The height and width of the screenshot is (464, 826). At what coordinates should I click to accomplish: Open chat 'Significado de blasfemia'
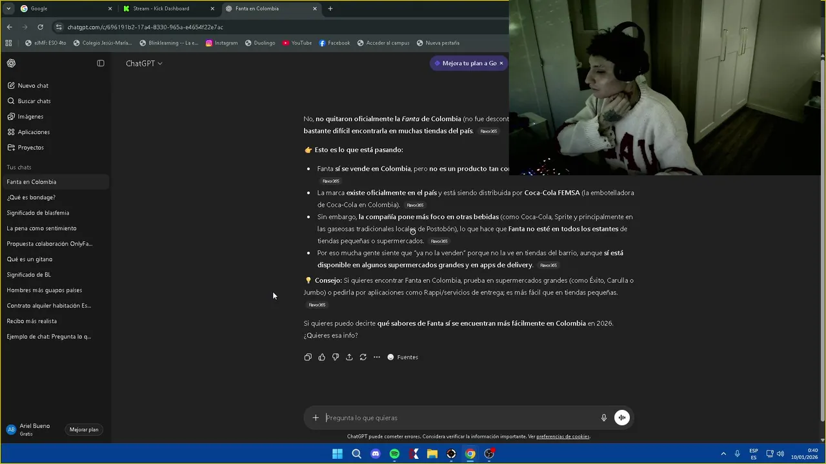click(55, 213)
